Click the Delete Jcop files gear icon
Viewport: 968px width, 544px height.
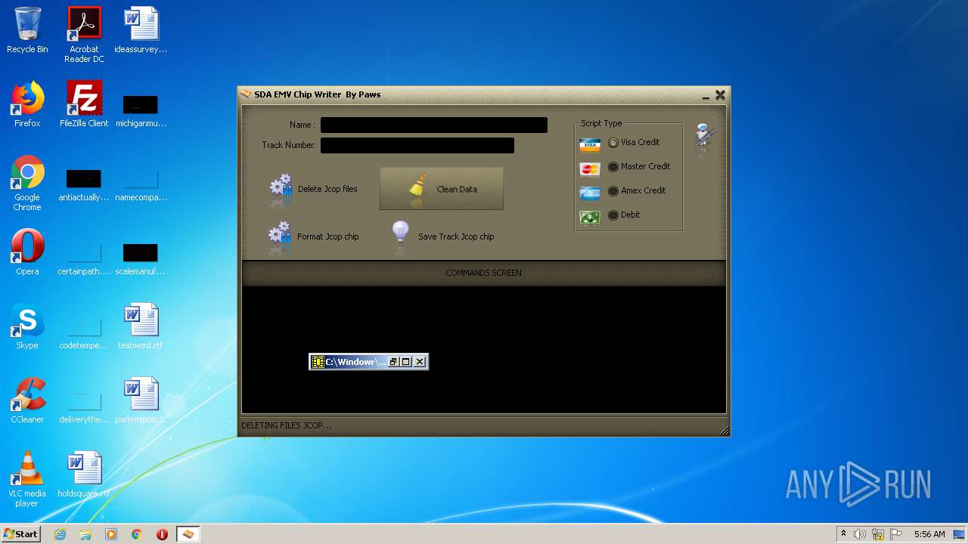click(281, 189)
